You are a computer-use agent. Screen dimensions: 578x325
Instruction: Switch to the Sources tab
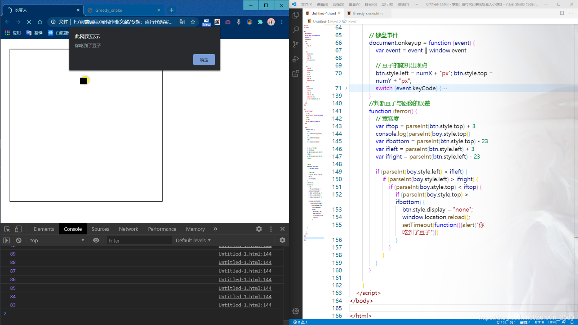100,229
